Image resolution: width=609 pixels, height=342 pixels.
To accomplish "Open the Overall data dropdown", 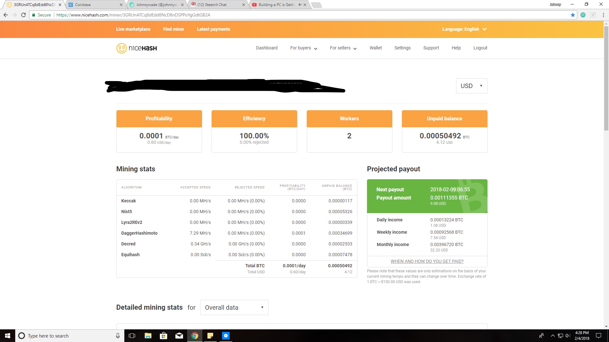I will coord(234,307).
